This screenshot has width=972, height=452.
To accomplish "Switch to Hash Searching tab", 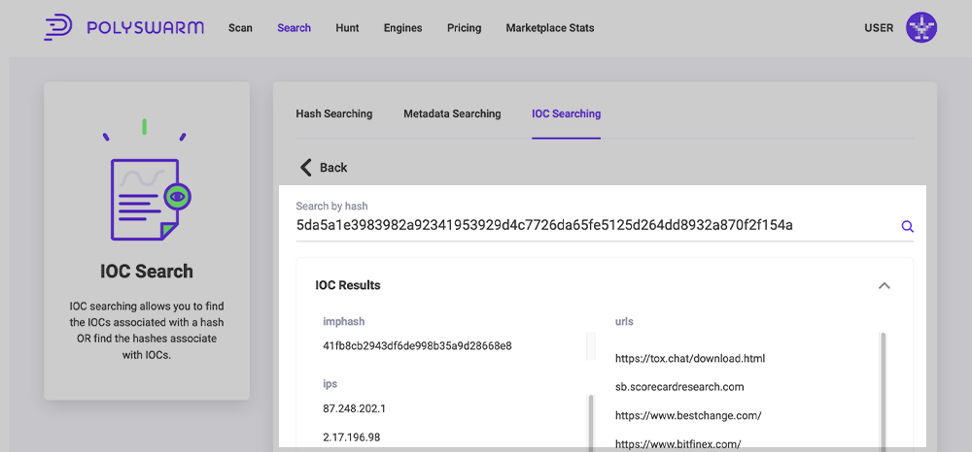I will 334,113.
